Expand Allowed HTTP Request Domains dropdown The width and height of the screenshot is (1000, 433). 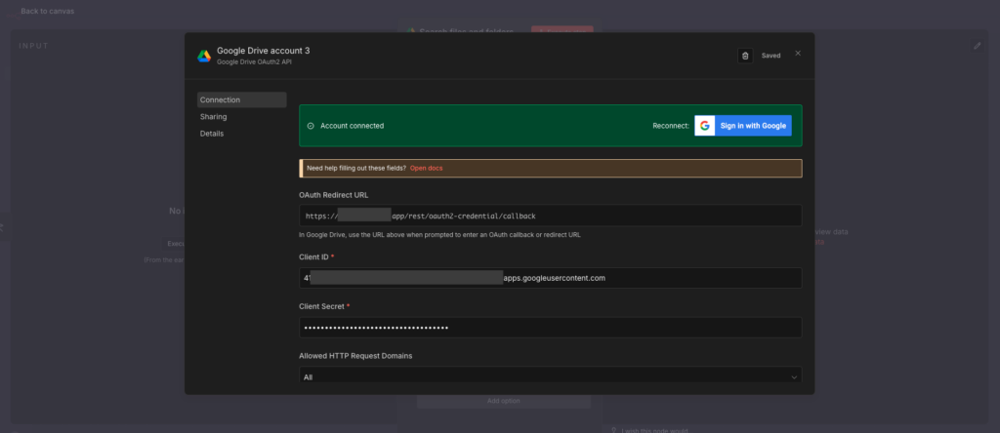[550, 376]
